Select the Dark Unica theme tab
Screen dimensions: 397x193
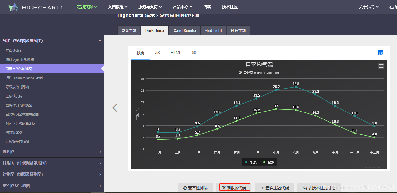[155, 30]
